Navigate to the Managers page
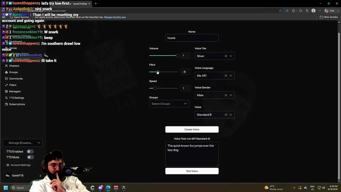The width and height of the screenshot is (341, 192). click(15, 91)
